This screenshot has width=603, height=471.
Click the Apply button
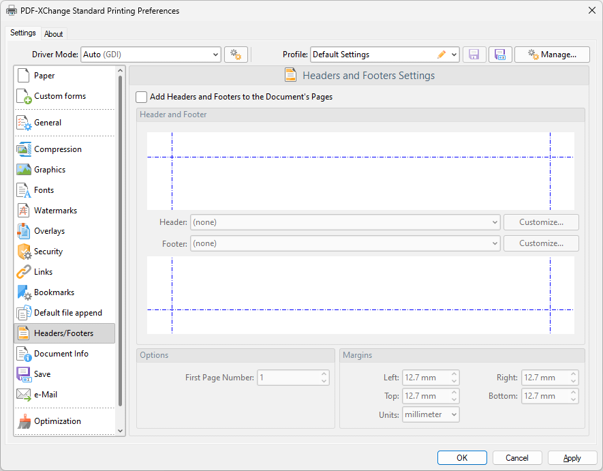572,458
